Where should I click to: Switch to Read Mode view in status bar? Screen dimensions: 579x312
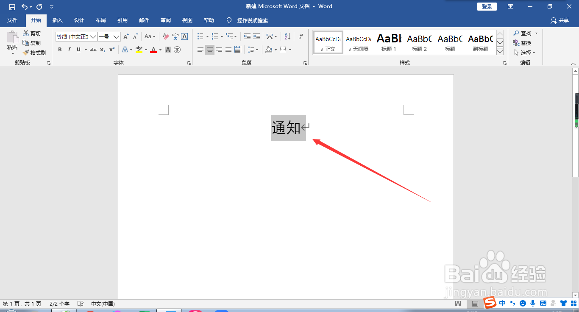(458, 304)
